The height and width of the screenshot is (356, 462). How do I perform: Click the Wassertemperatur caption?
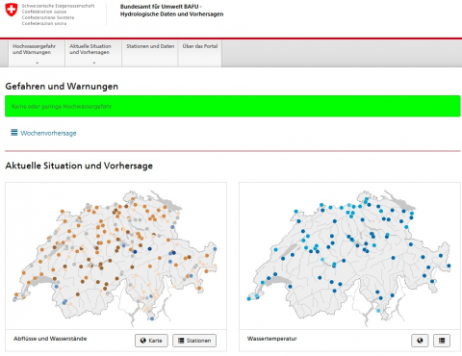272,339
